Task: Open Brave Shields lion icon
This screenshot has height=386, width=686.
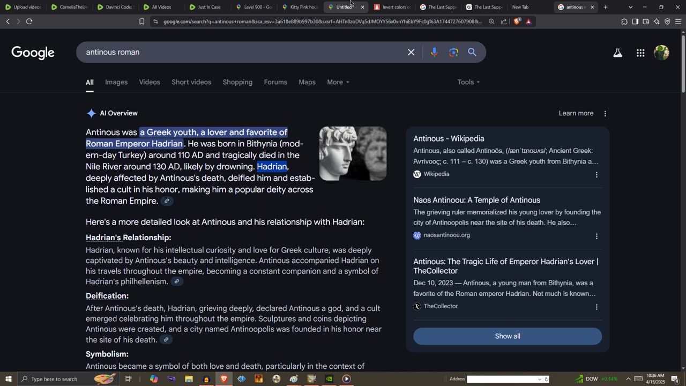Action: pyautogui.click(x=517, y=21)
